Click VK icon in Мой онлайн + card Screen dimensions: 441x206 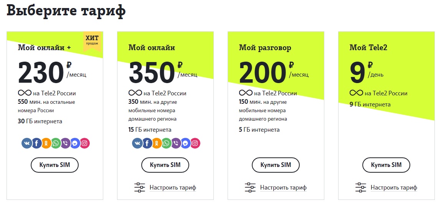pos(27,143)
